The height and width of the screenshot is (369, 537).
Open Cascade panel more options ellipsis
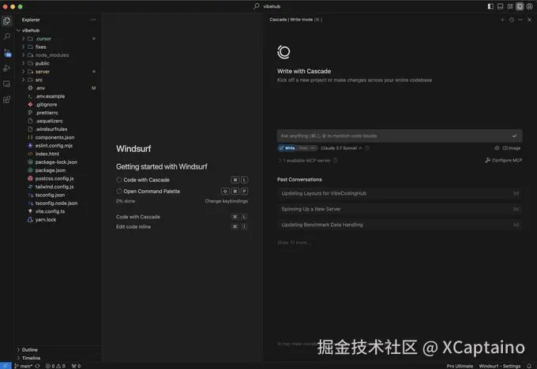[x=520, y=20]
